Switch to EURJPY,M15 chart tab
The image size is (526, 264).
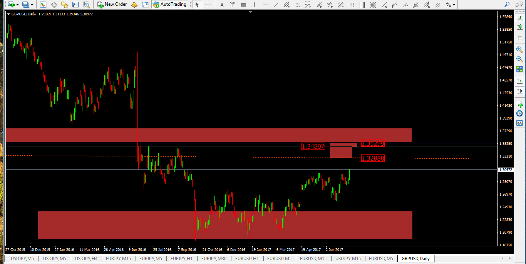pyautogui.click(x=118, y=259)
